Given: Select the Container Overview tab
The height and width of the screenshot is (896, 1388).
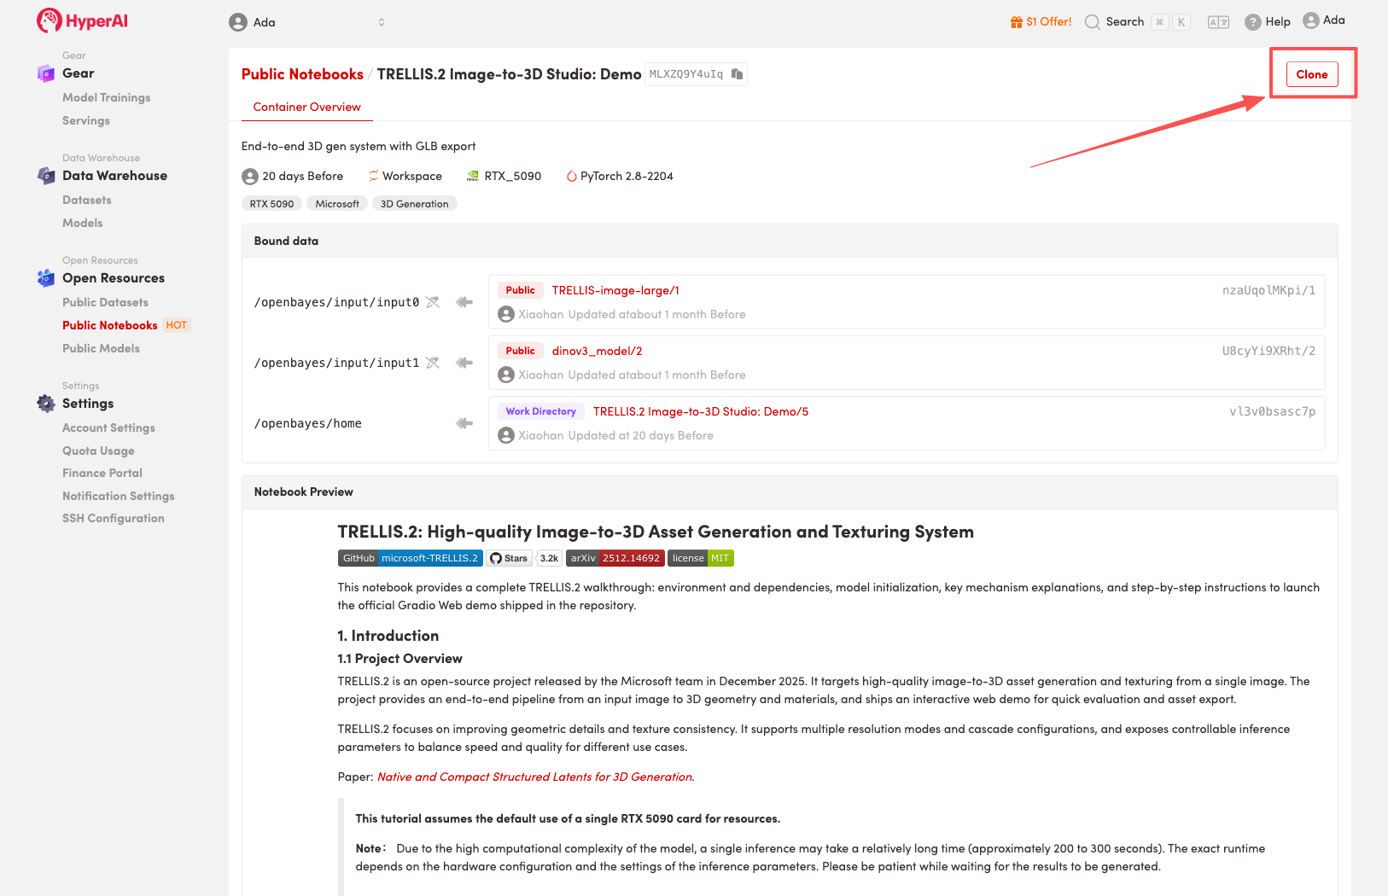Looking at the screenshot, I should (x=306, y=107).
